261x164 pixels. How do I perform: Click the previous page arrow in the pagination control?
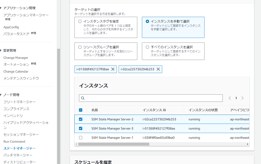tap(230, 98)
